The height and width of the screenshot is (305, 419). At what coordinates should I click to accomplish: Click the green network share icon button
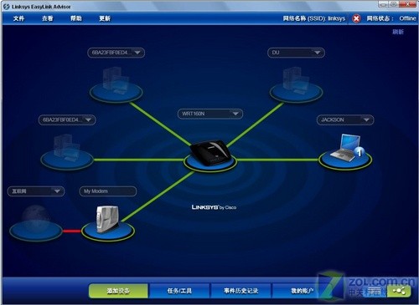[399, 291]
